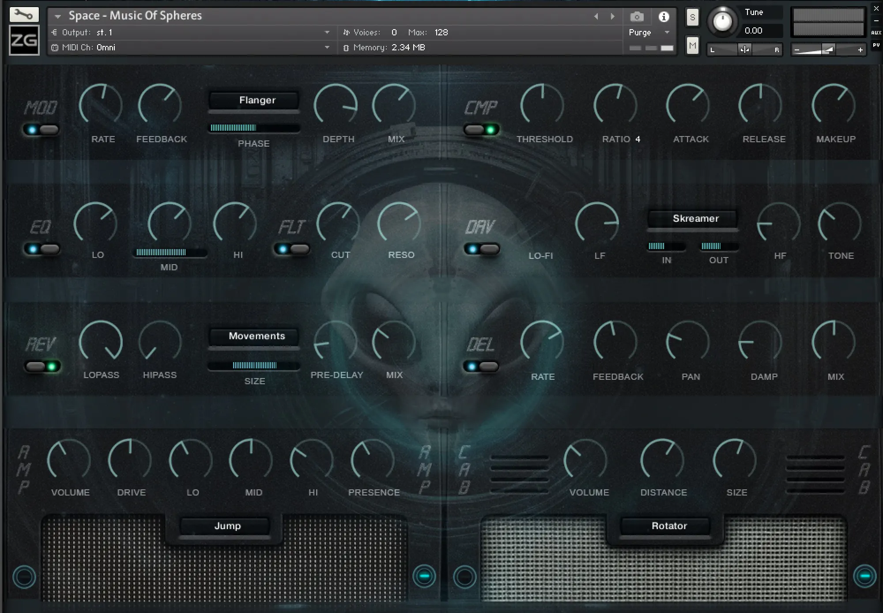The height and width of the screenshot is (613, 883).
Task: Toggle the MOD effect switch
Action: 41,130
